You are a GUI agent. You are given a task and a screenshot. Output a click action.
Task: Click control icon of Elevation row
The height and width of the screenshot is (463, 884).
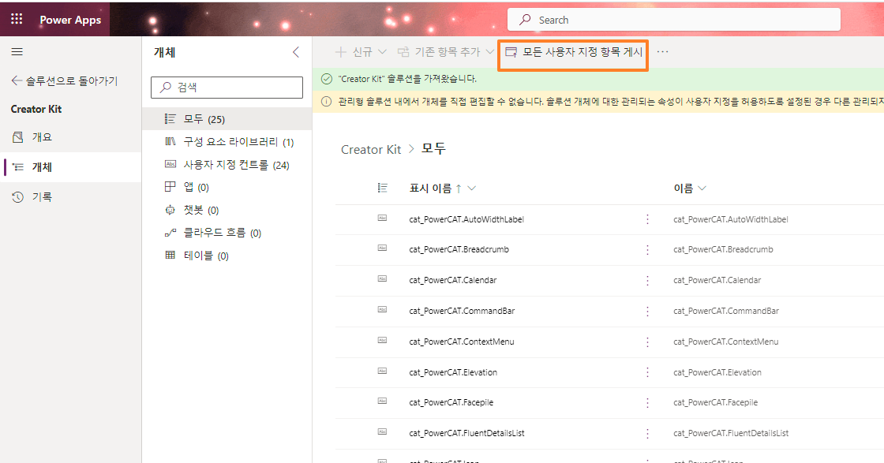point(382,372)
